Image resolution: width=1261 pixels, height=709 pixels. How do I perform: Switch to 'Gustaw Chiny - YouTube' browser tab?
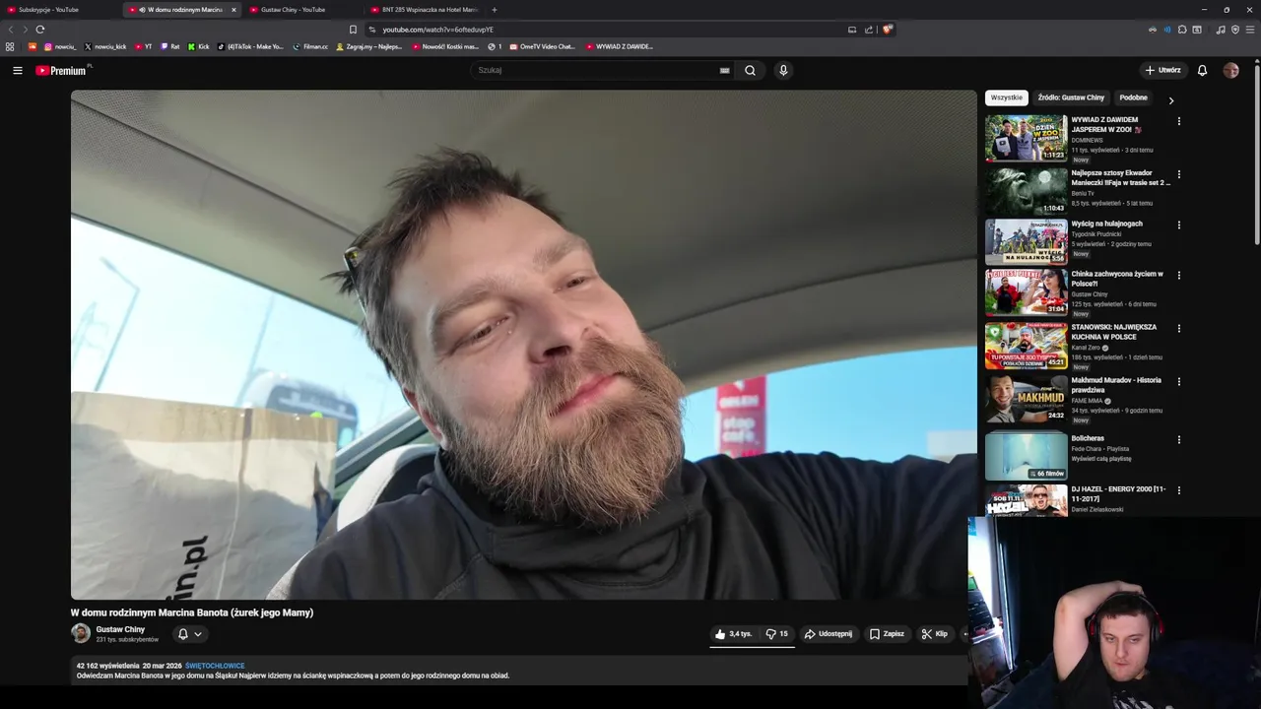tap(300, 10)
